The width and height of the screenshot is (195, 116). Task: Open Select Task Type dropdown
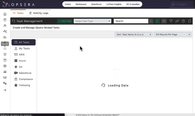[x=92, y=21]
